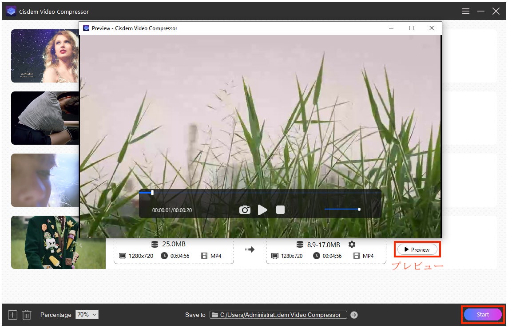Click the original 1280x720 resolution icon
Image resolution: width=508 pixels, height=328 pixels.
(x=123, y=256)
